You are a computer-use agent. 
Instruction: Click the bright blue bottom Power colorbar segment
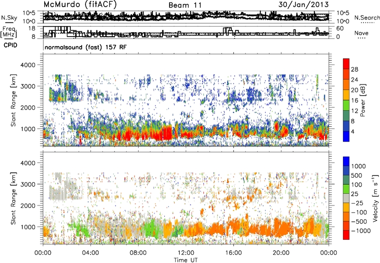[x=346, y=136]
